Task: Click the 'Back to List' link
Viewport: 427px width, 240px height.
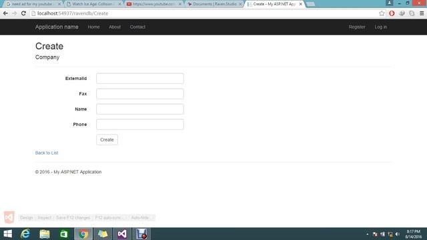Action: tap(47, 153)
